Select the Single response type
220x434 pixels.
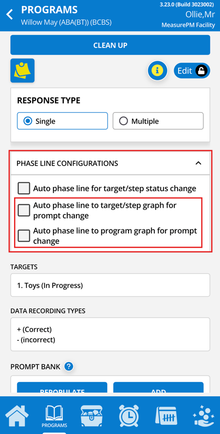(62, 121)
